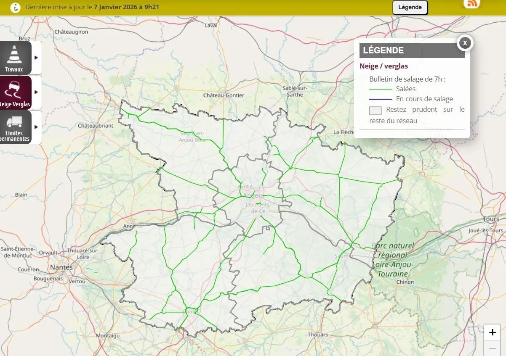Viewport: 506px width, 356px height.
Task: Select the Travaux traffic cone icon
Action: [x=15, y=54]
